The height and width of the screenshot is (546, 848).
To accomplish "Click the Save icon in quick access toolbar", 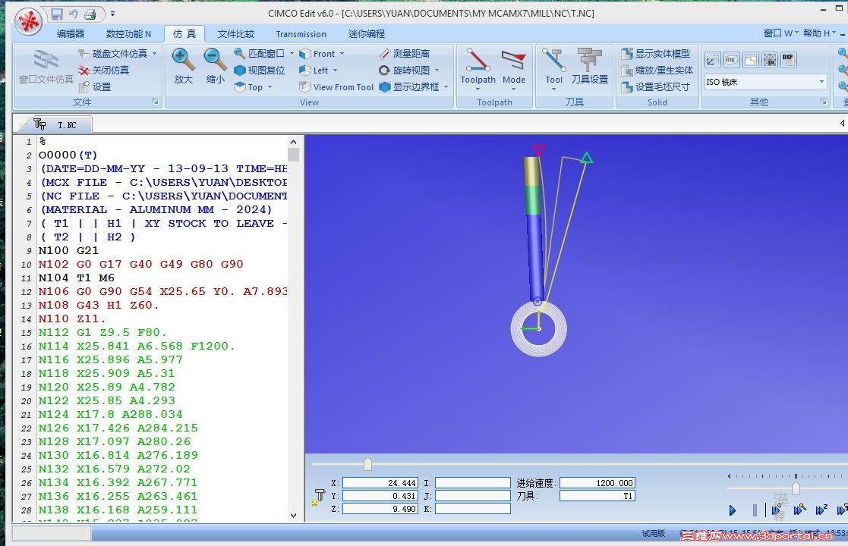I will pos(57,14).
